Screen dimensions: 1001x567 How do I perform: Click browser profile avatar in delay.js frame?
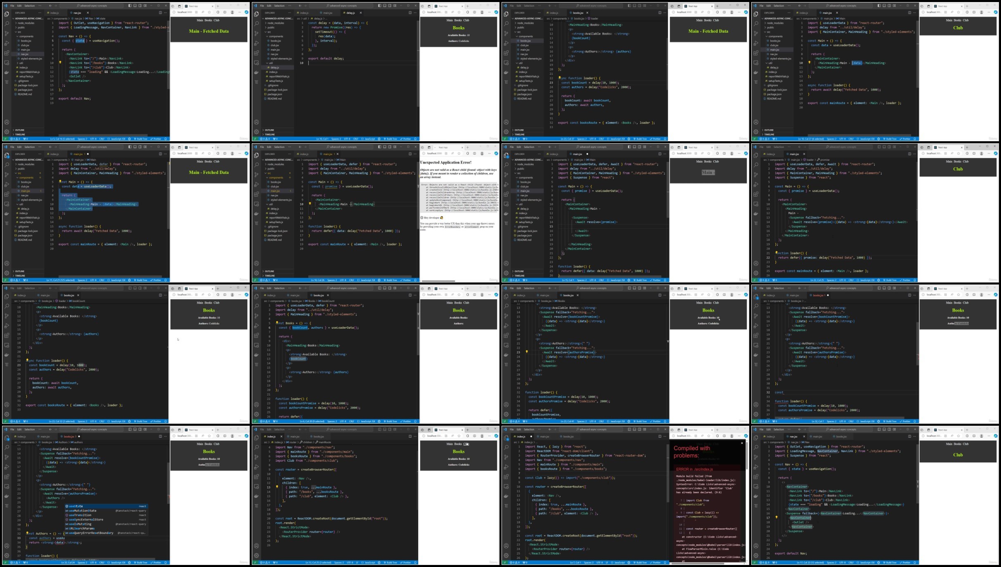pos(482,12)
